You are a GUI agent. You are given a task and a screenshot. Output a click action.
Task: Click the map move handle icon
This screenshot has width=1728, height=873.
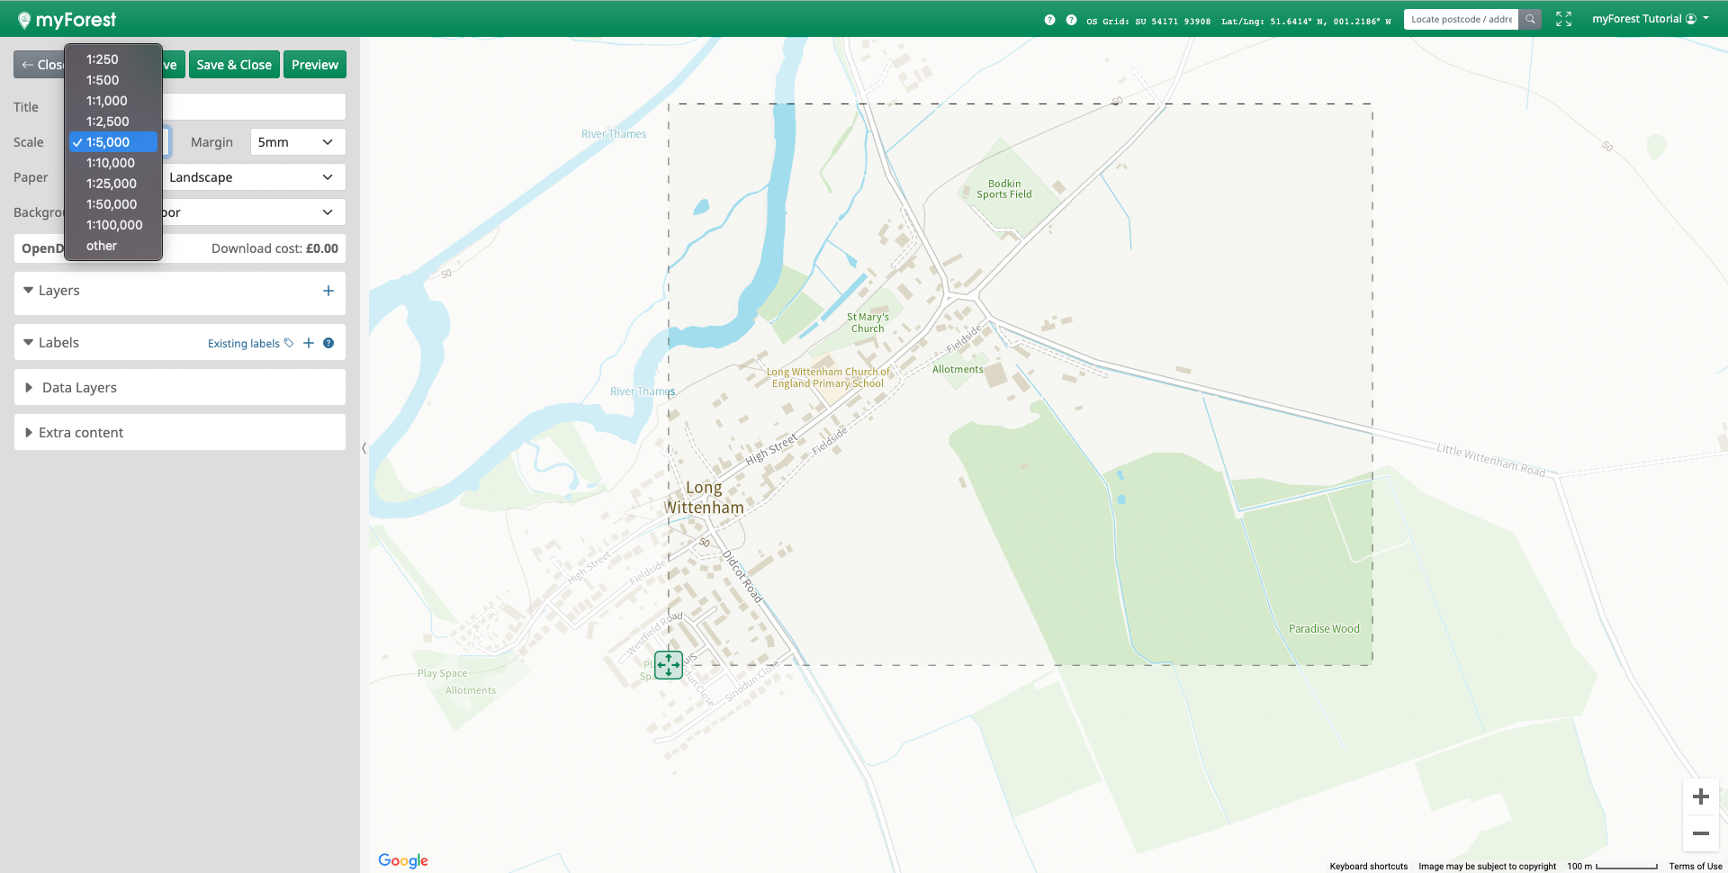click(x=669, y=665)
